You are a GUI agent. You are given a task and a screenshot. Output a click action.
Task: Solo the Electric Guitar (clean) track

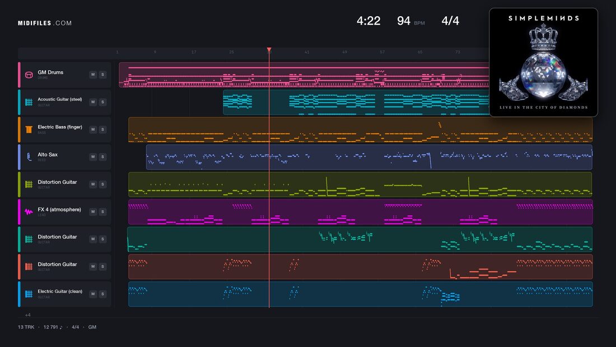(x=102, y=294)
